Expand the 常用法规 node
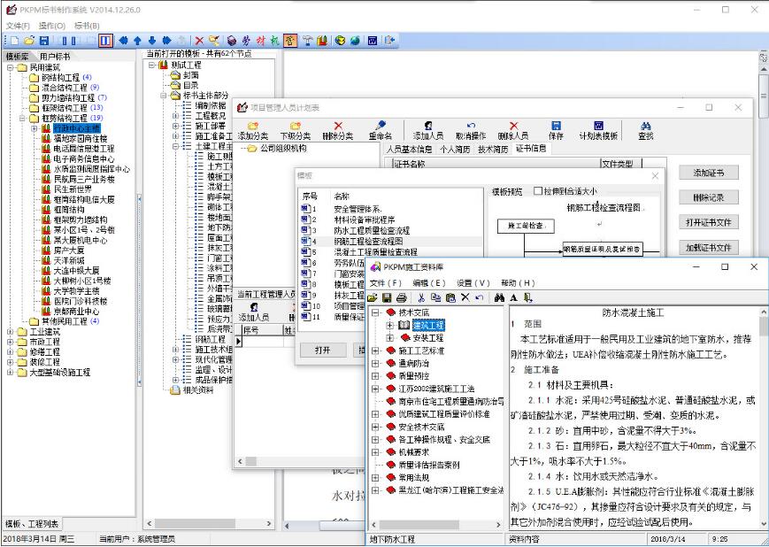This screenshot has width=769, height=547. [x=376, y=477]
